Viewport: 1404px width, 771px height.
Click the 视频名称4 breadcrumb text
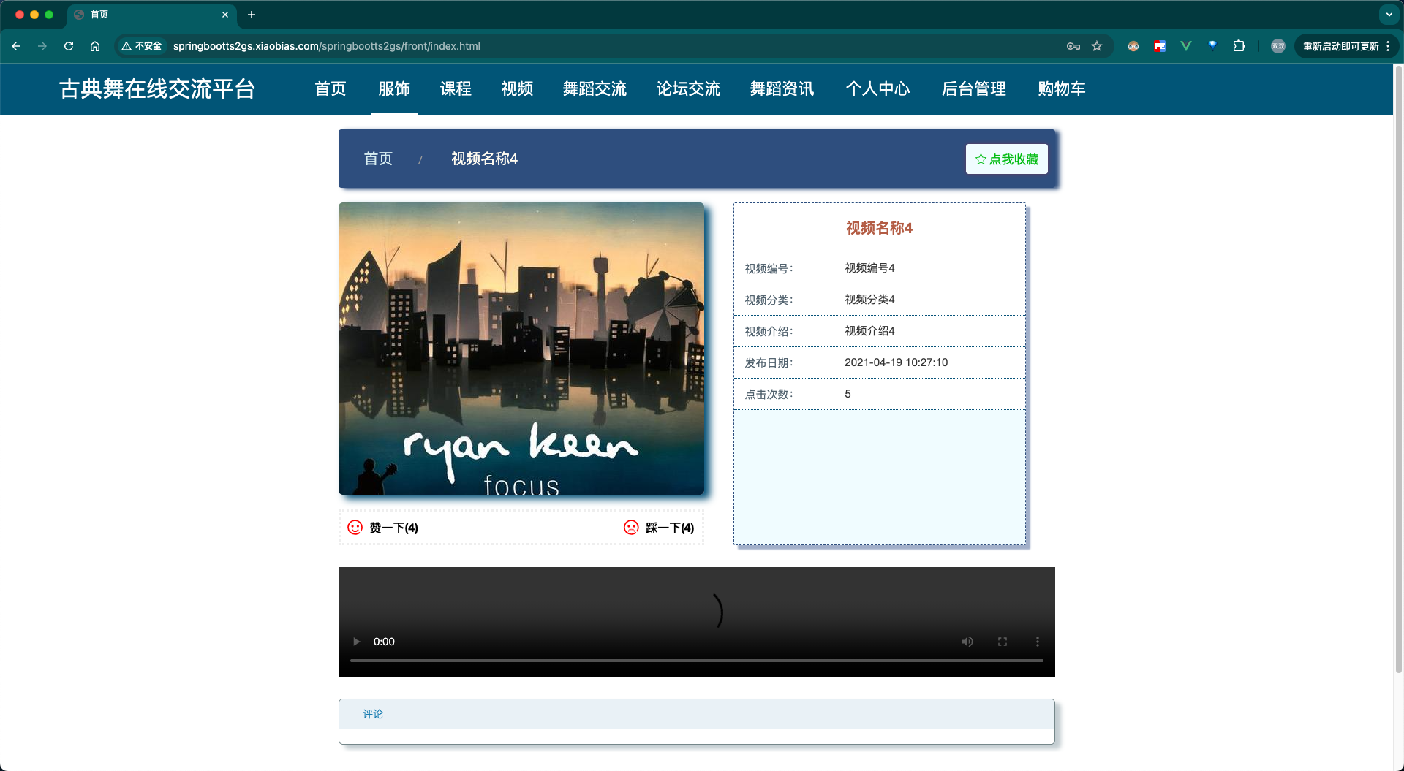click(484, 159)
